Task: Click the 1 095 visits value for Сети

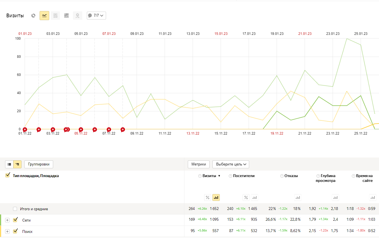Action: [214, 220]
